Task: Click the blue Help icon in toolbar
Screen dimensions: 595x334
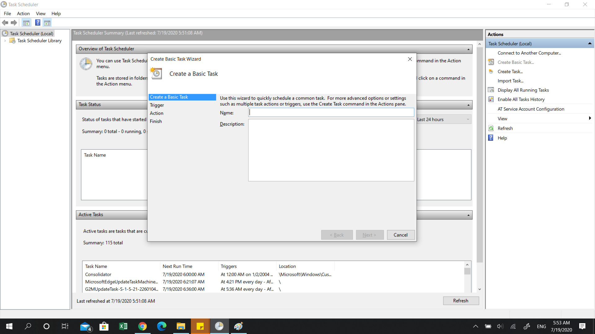Action: 37,23
